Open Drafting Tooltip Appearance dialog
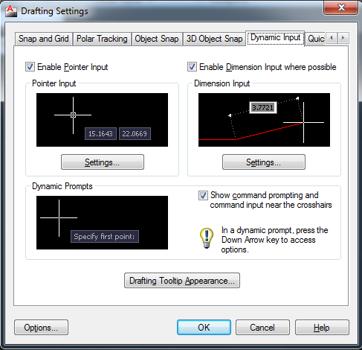This screenshot has width=362, height=350. (182, 281)
